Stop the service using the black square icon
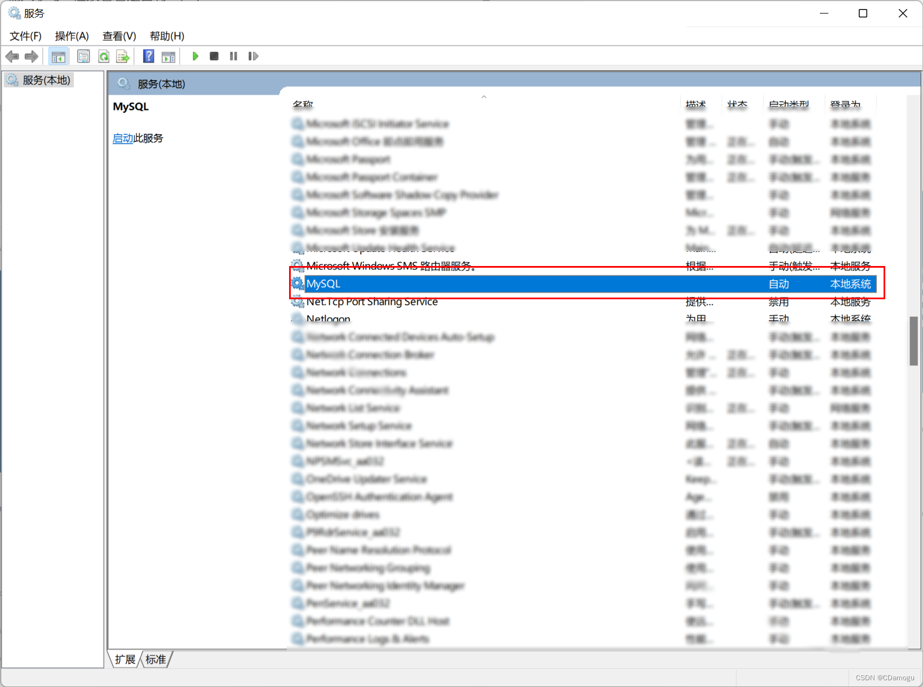The height and width of the screenshot is (687, 923). click(x=214, y=56)
